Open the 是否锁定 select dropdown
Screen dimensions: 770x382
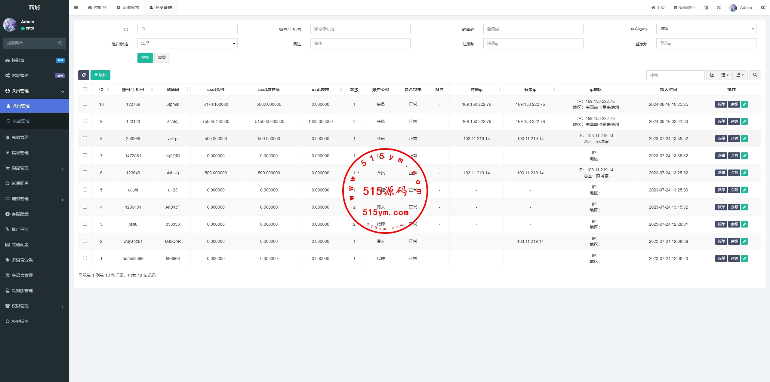187,43
